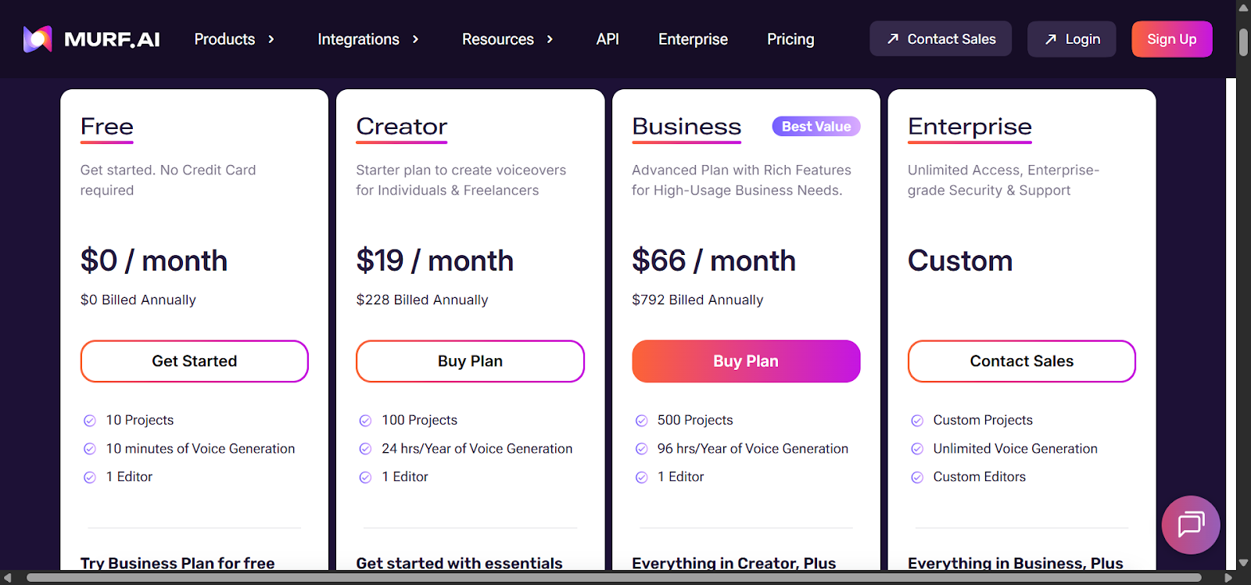Viewport: 1251px width, 585px height.
Task: Click the arrow icon on Contact Sales
Action: pos(893,39)
